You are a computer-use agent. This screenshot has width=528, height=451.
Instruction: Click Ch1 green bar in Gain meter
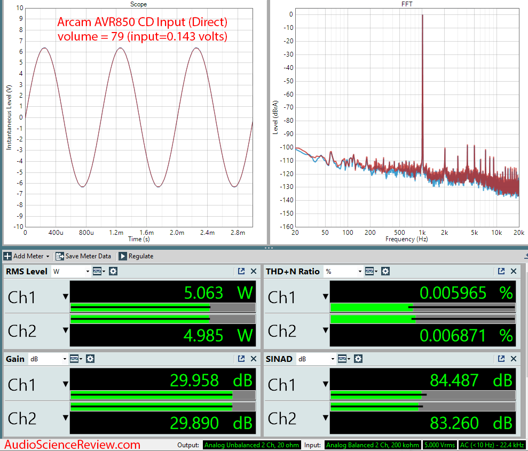pyautogui.click(x=151, y=396)
